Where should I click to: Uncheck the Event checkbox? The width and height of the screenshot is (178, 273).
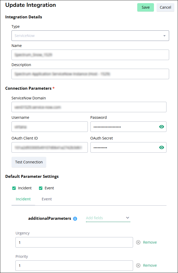(41, 188)
